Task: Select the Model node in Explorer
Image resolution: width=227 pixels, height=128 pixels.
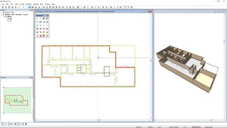Action: pos(10,17)
